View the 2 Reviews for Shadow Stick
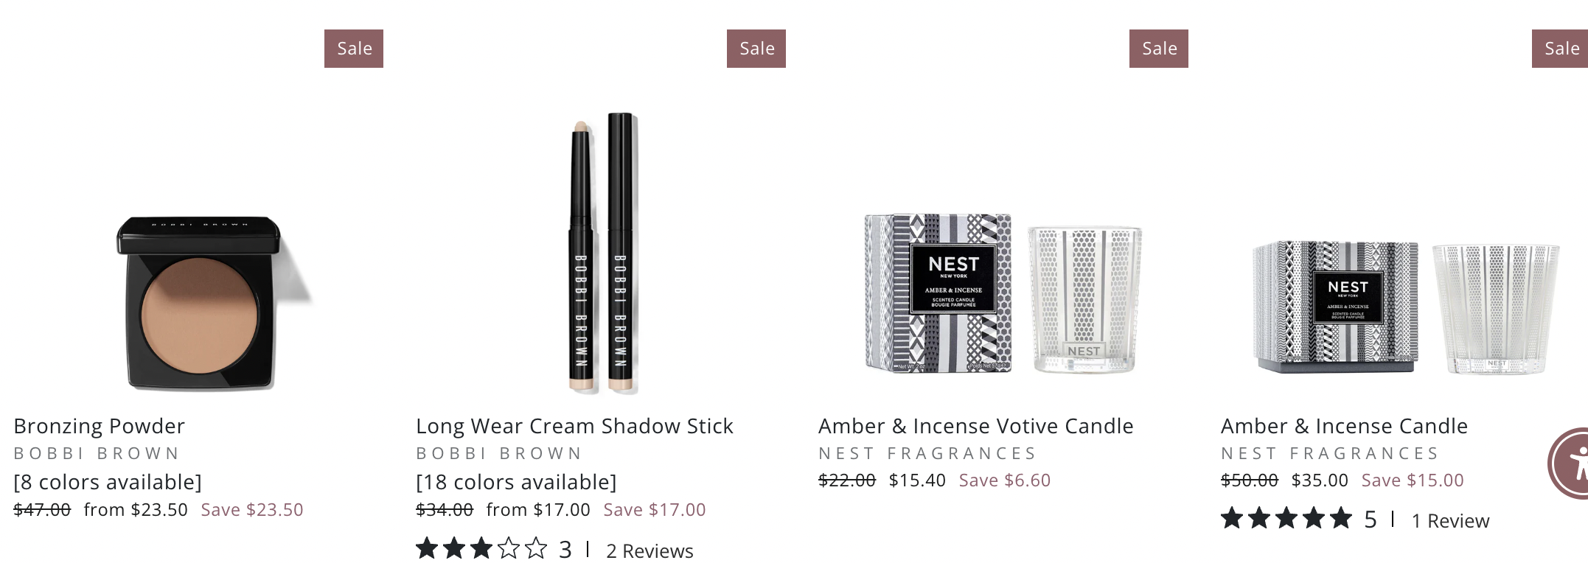The width and height of the screenshot is (1588, 563). pyautogui.click(x=650, y=551)
